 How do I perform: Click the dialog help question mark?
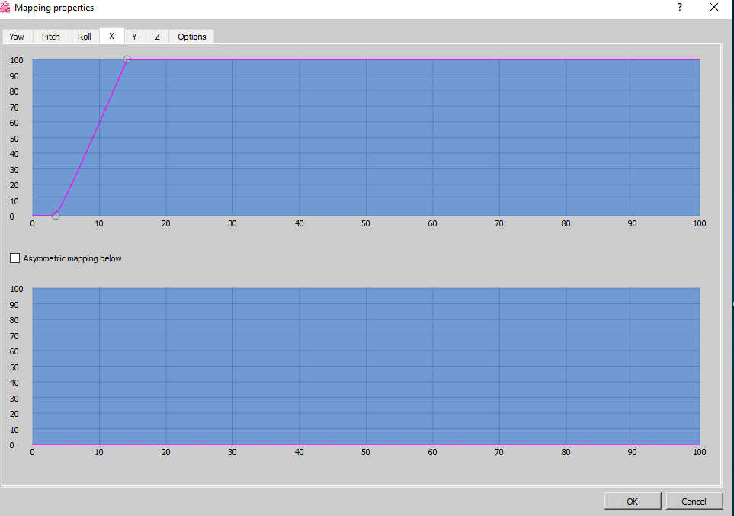680,7
